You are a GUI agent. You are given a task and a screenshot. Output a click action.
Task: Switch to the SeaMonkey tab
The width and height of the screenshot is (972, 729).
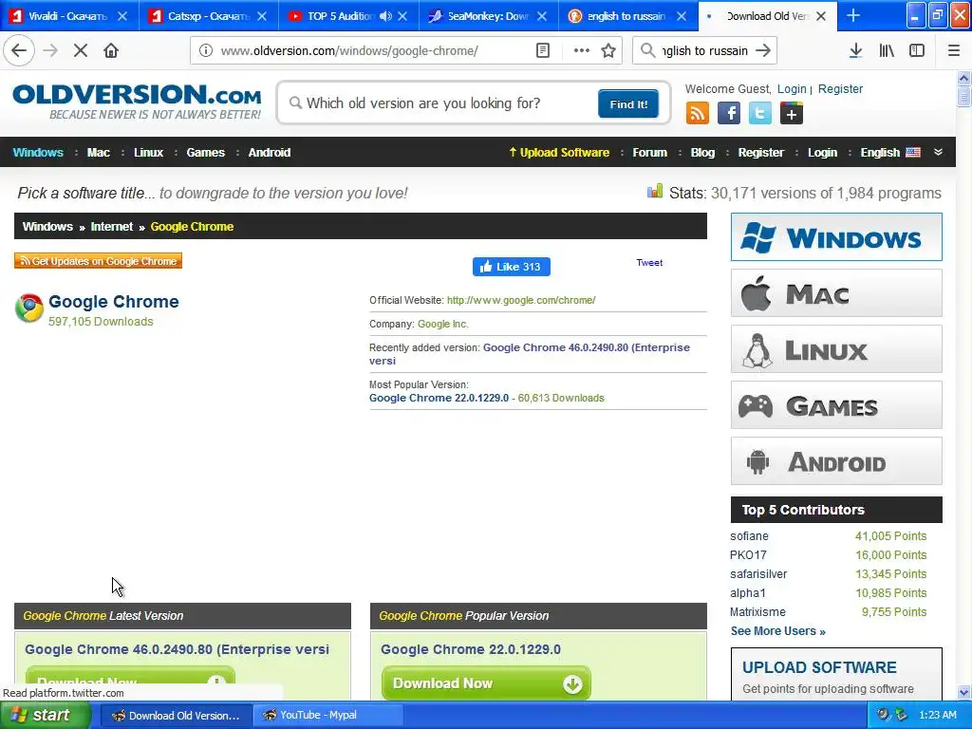pyautogui.click(x=489, y=16)
